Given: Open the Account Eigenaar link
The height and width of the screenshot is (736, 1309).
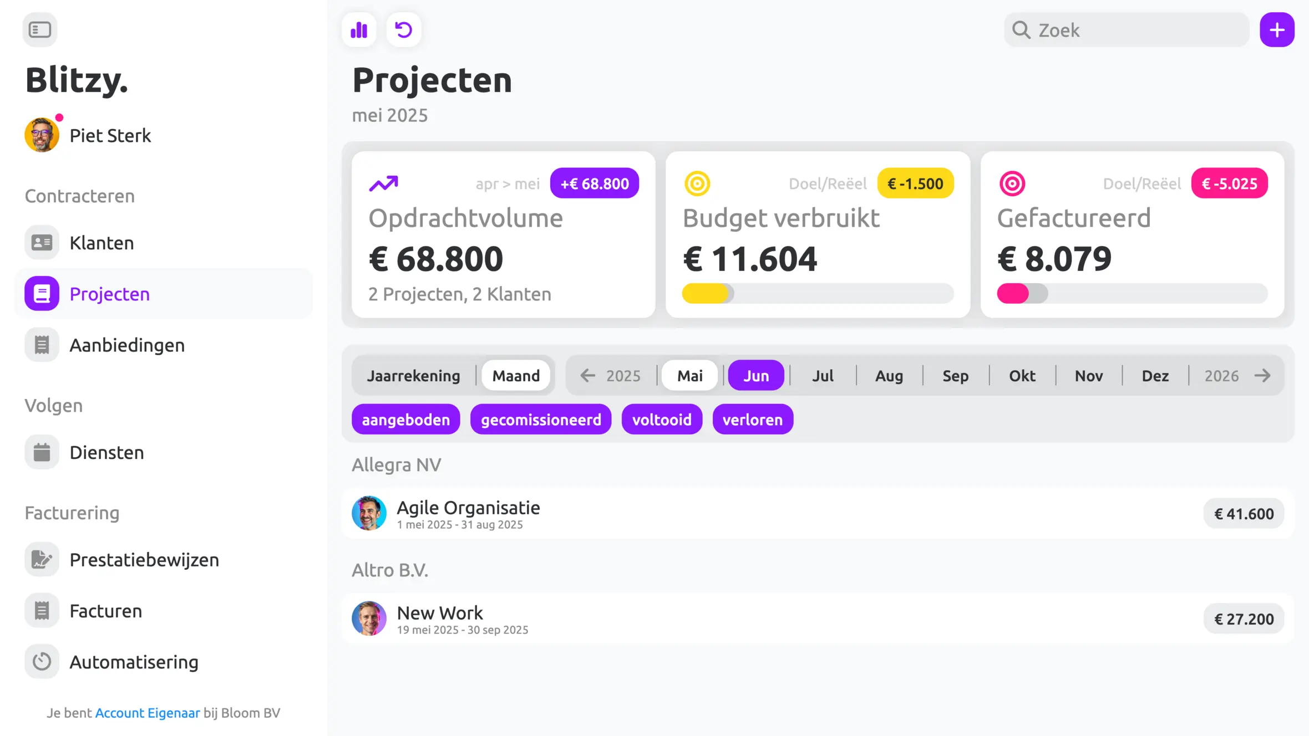Looking at the screenshot, I should pos(148,713).
